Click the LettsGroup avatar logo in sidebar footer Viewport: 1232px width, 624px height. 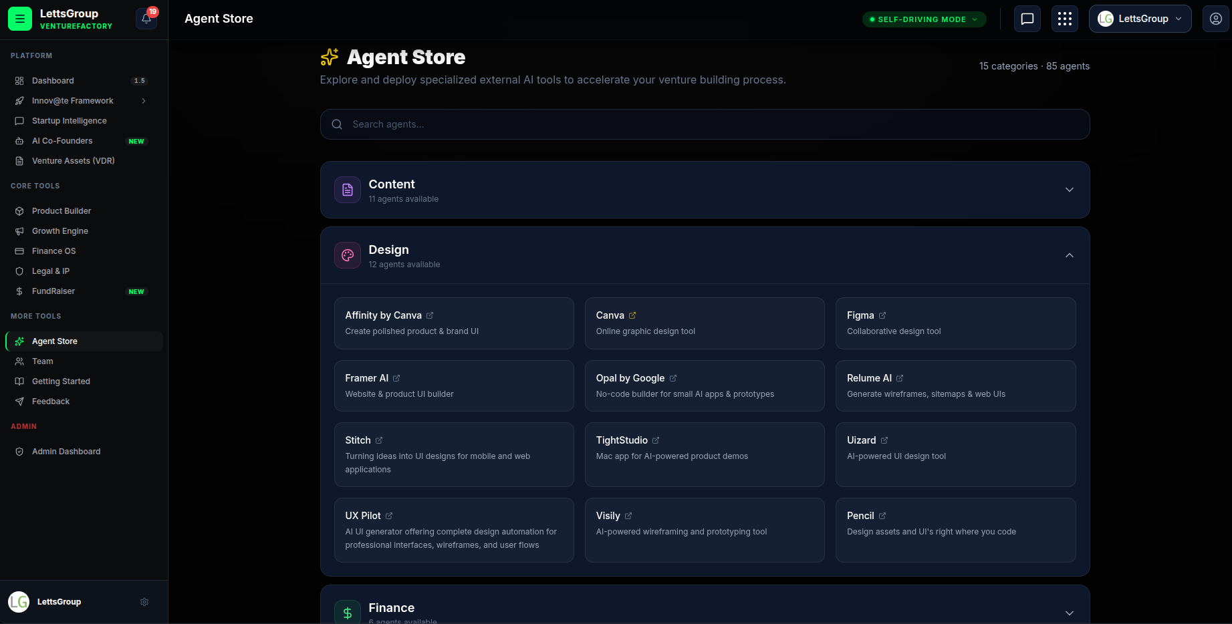19,602
